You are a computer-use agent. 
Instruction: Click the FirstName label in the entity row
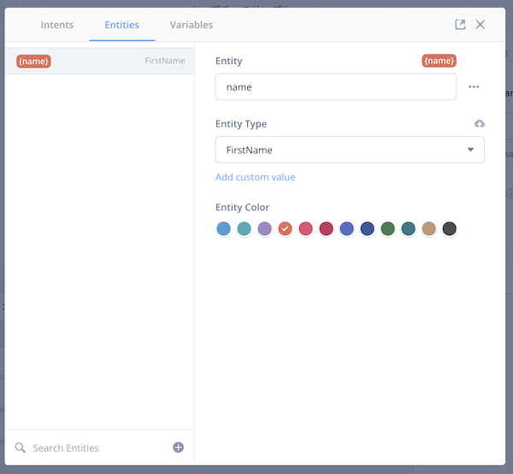click(165, 61)
